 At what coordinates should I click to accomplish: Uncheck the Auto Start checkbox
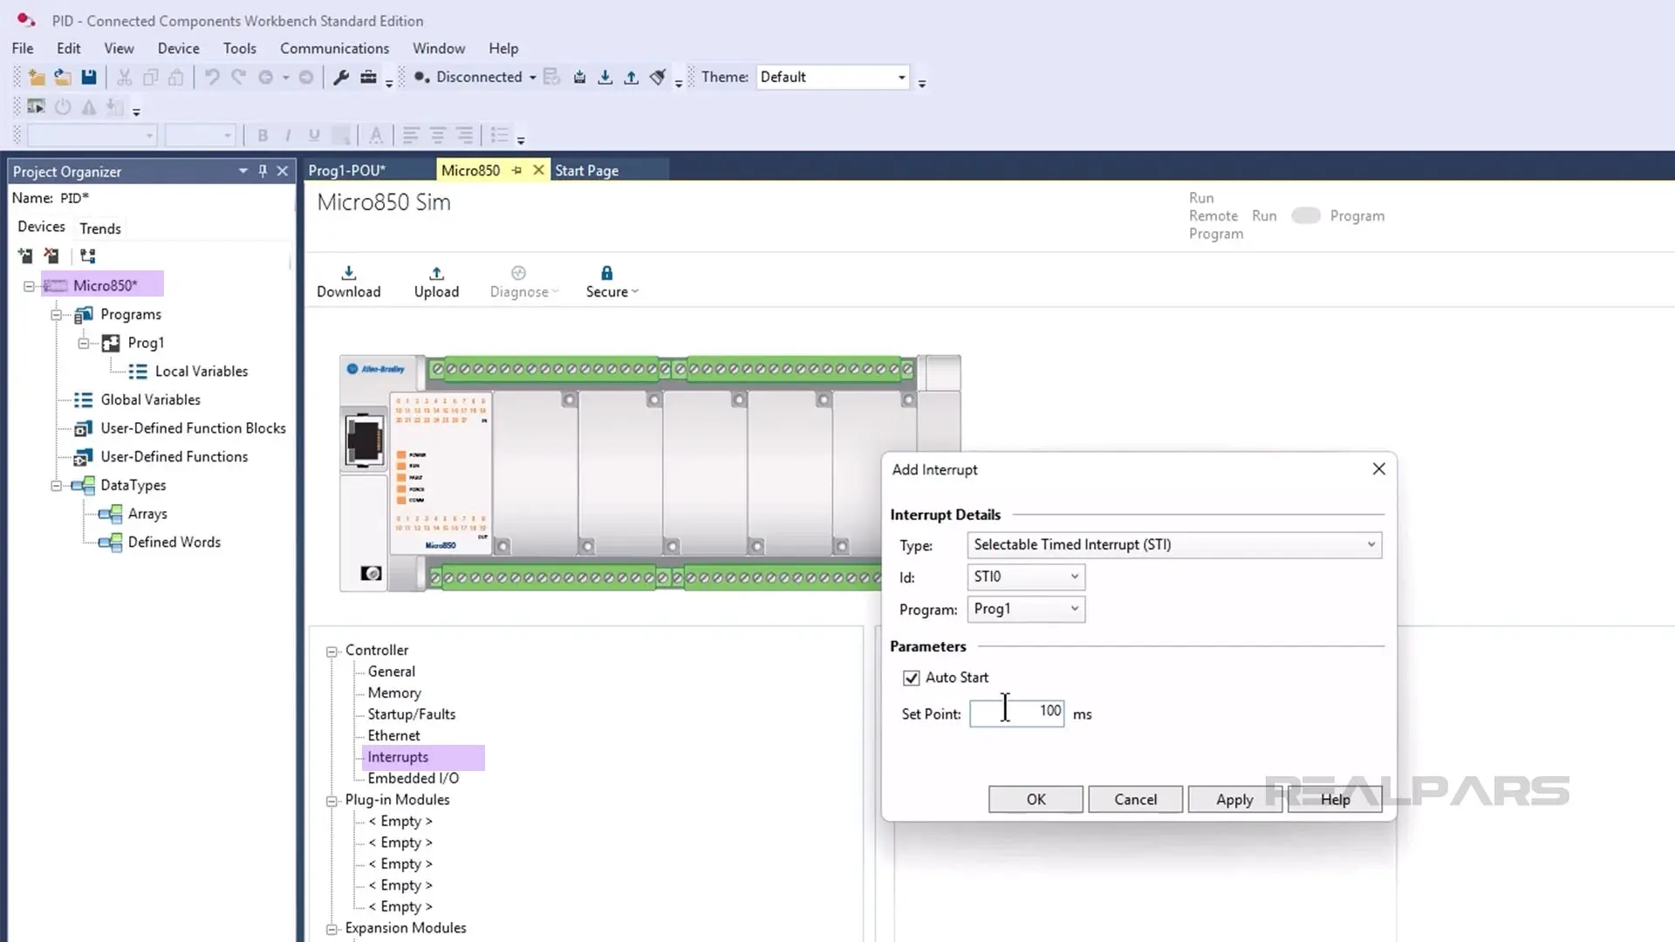tap(911, 678)
